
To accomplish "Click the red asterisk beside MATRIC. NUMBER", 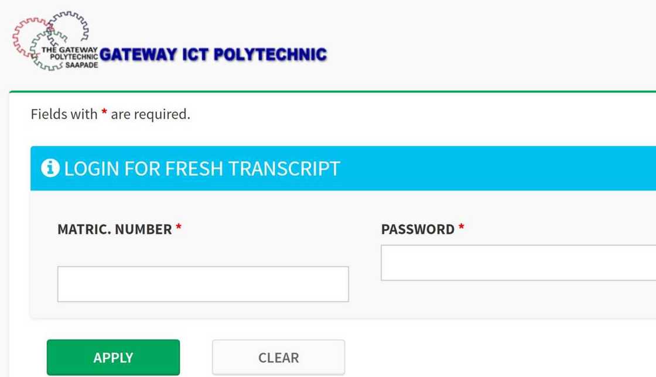I will pyautogui.click(x=179, y=229).
